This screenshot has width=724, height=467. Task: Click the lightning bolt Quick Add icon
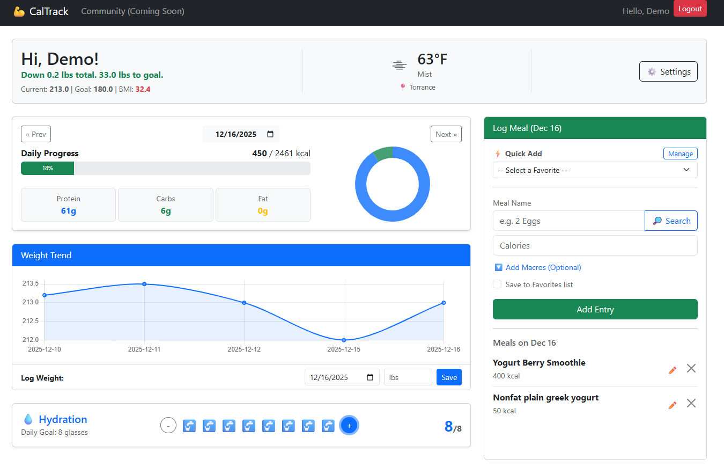(498, 154)
